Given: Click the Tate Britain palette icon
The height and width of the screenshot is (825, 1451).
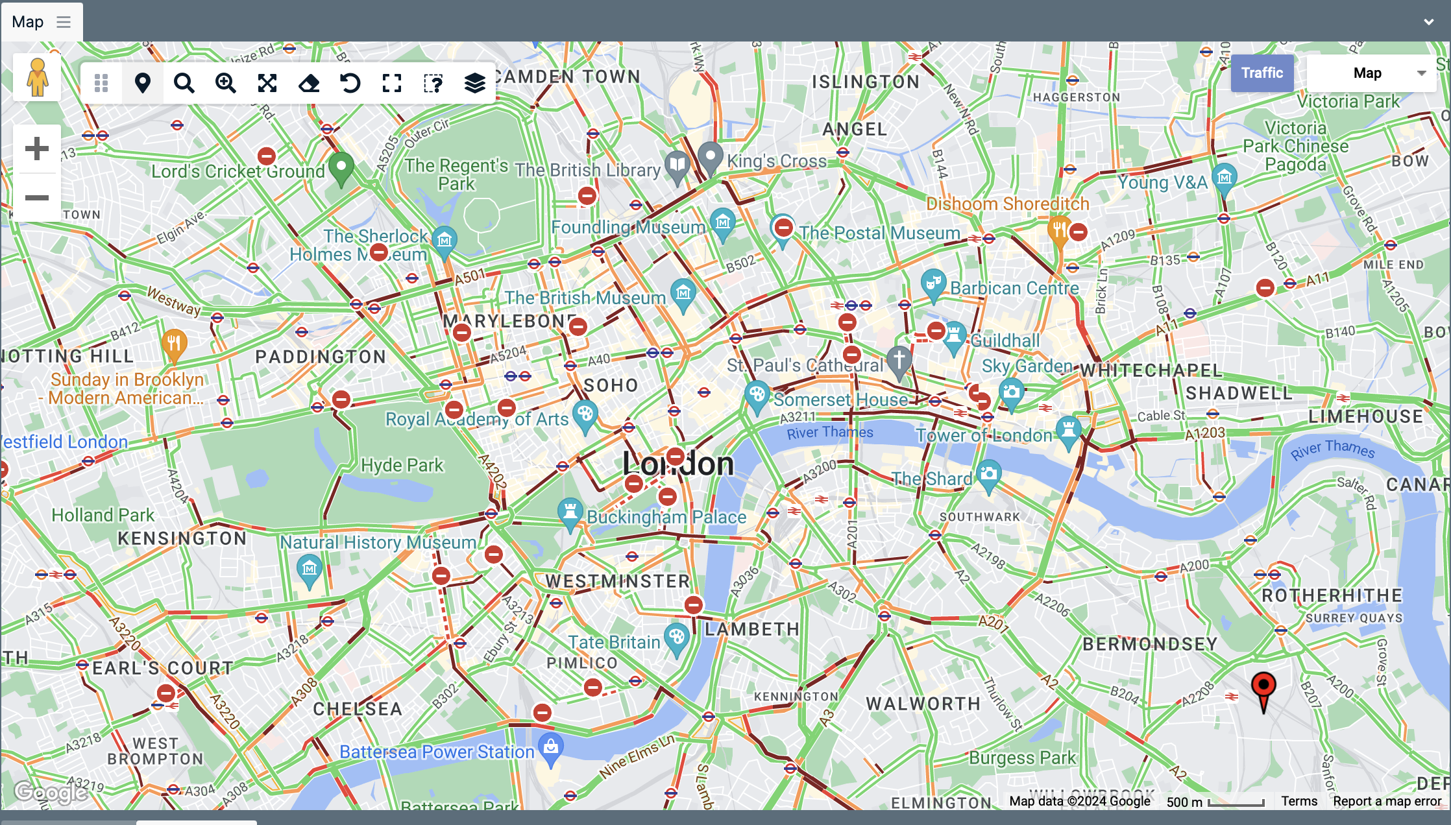Looking at the screenshot, I should [x=677, y=640].
